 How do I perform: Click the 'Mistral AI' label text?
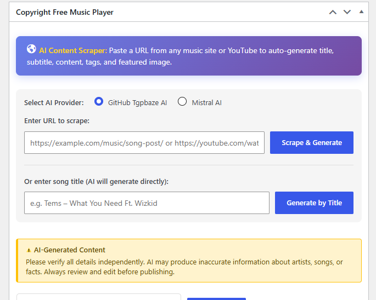pyautogui.click(x=207, y=102)
